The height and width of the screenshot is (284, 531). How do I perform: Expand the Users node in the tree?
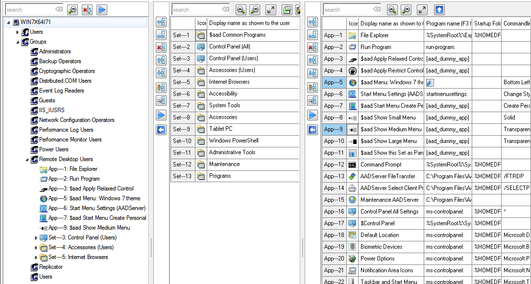click(x=18, y=32)
